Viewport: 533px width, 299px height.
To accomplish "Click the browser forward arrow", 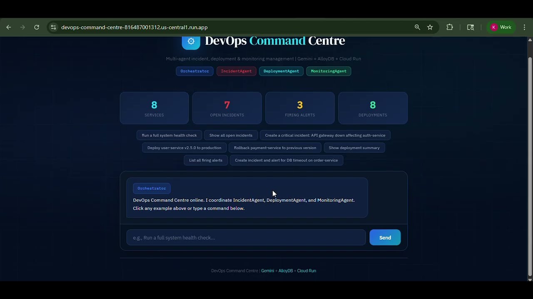I will coord(22,27).
